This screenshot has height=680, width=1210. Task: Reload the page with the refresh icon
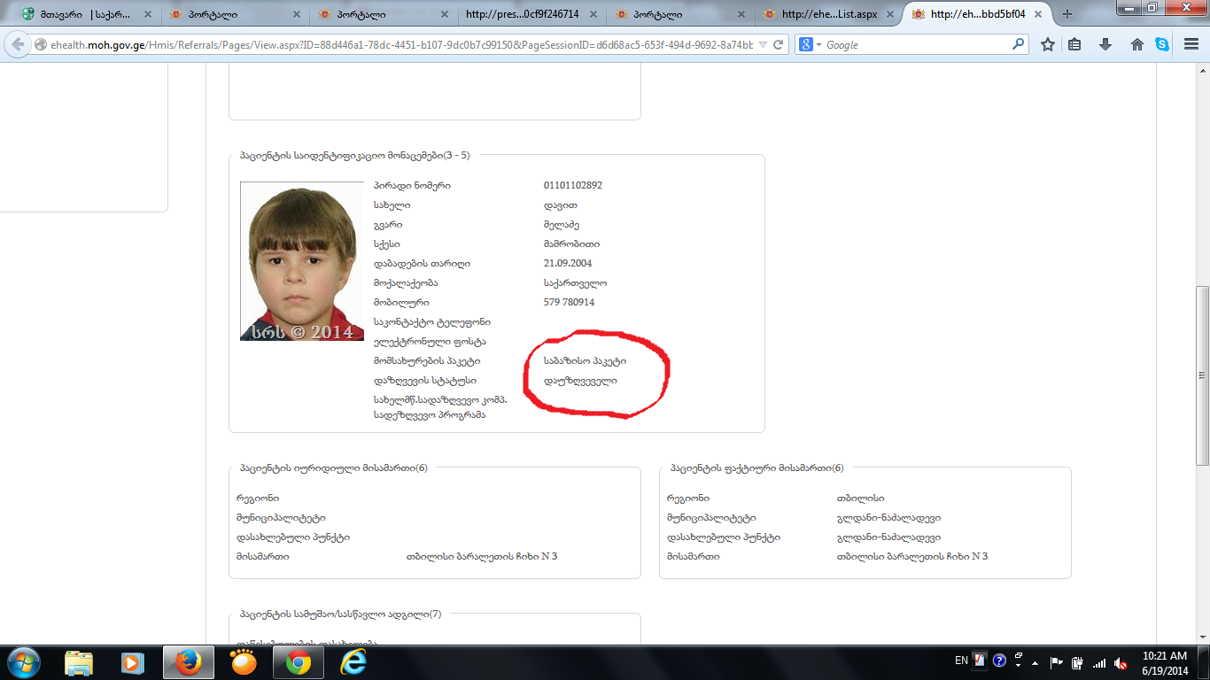point(779,45)
